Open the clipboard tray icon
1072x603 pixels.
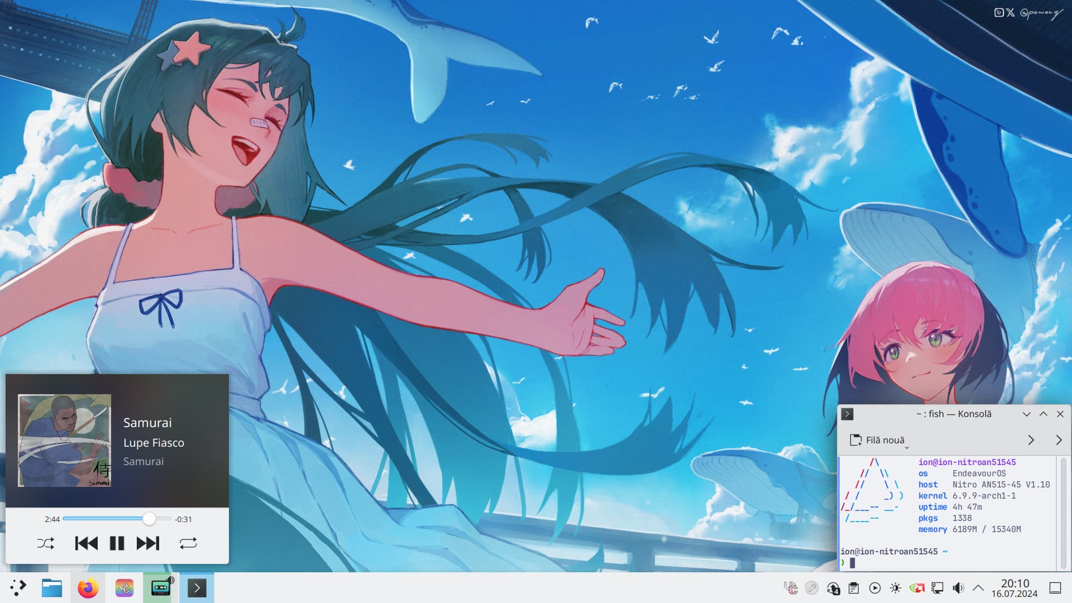[x=854, y=588]
